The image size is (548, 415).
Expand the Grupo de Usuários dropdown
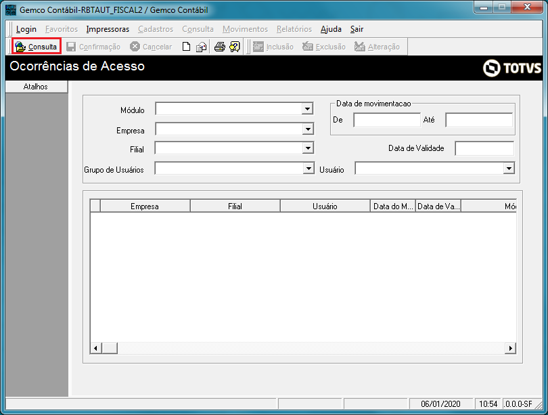[x=308, y=169]
